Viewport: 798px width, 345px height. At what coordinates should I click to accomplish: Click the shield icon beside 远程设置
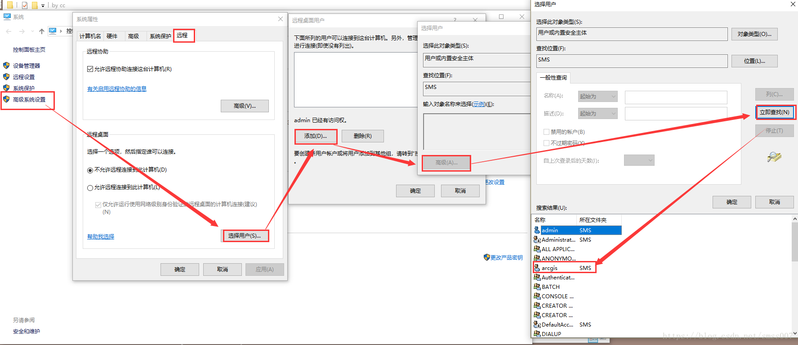coord(6,76)
